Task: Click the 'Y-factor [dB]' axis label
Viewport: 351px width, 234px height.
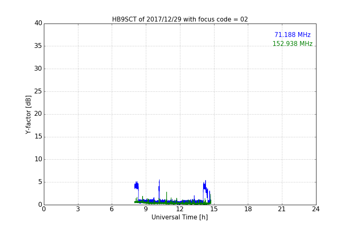Action: (x=28, y=115)
